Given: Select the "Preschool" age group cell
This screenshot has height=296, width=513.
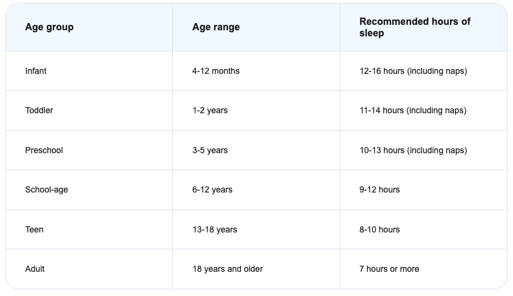Looking at the screenshot, I should coord(44,150).
